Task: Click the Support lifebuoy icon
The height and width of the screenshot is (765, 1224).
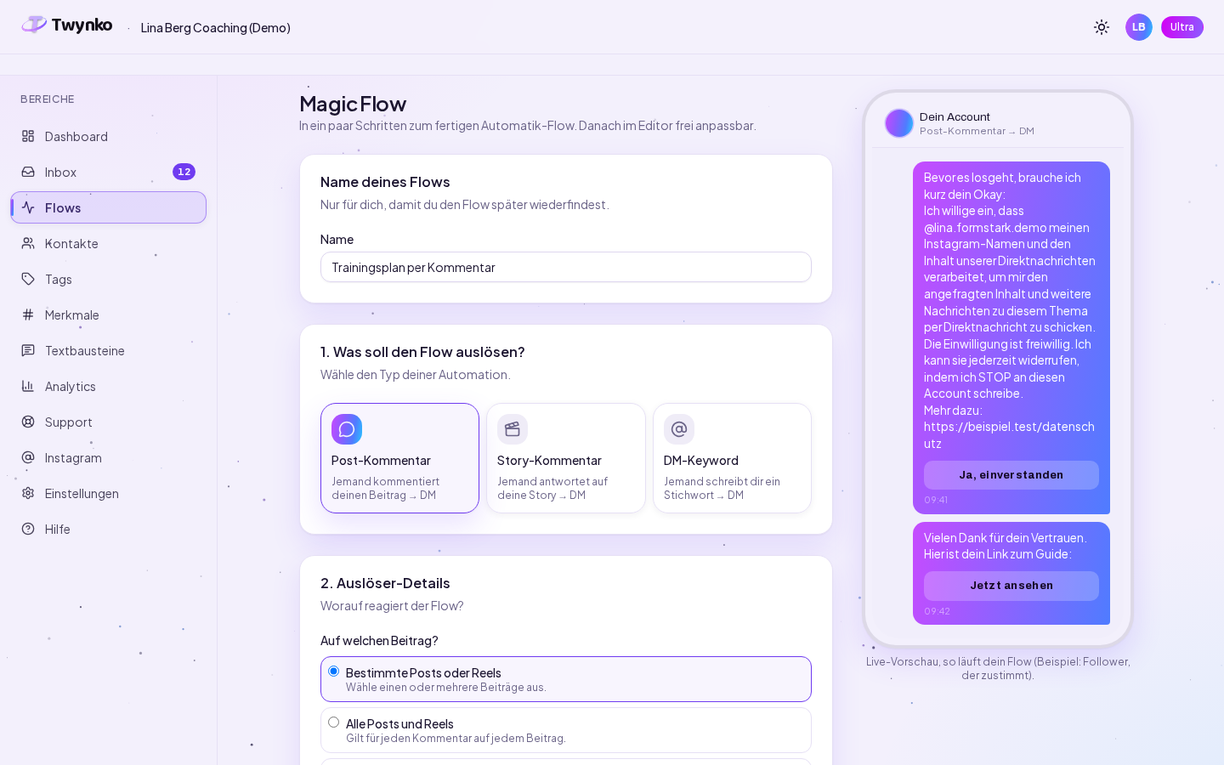Action: point(28,422)
